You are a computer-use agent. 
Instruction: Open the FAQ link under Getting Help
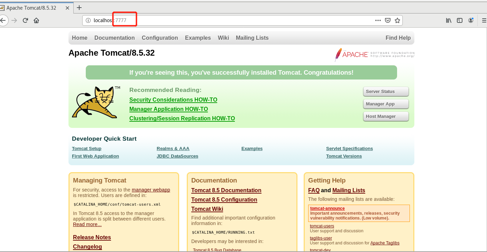(314, 190)
